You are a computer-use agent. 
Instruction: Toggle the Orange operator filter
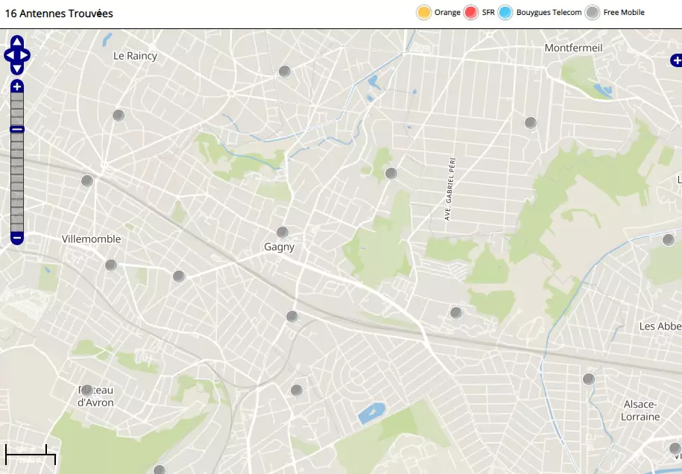pyautogui.click(x=424, y=13)
